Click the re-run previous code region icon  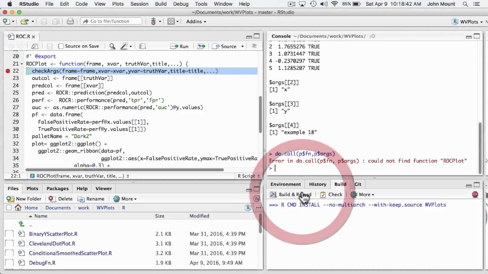pyautogui.click(x=201, y=46)
